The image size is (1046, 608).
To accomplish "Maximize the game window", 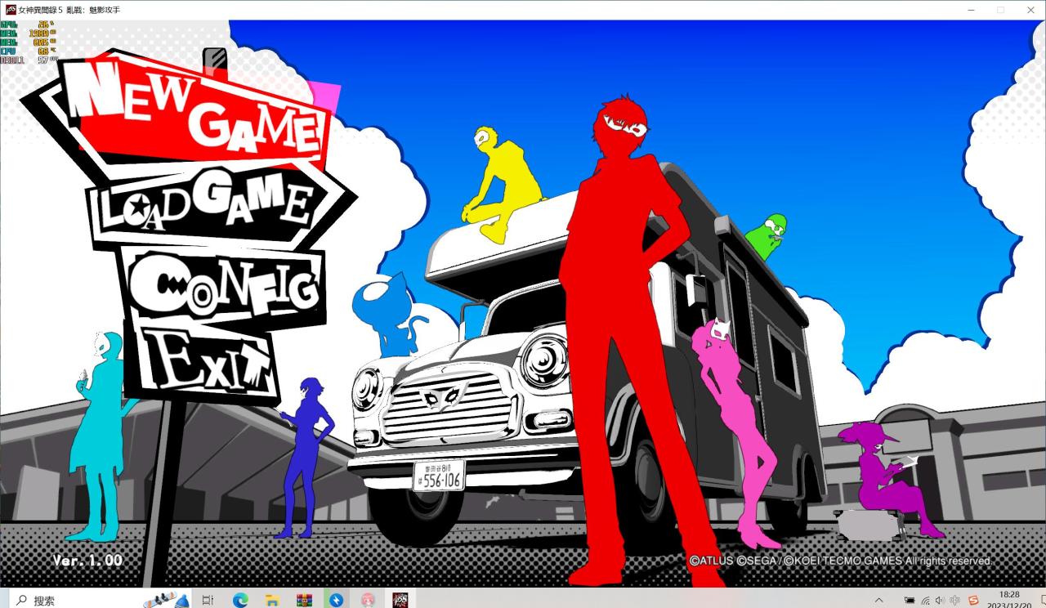I will pyautogui.click(x=1000, y=10).
